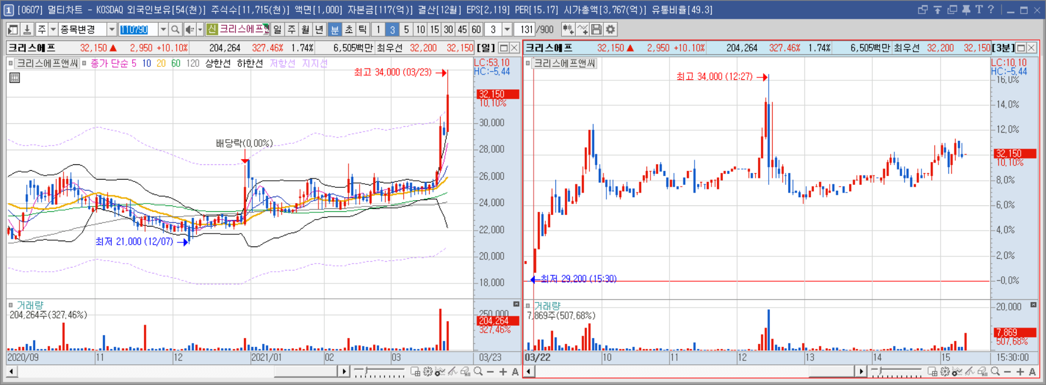Select the 주 (weekly) period button
Viewport: 1046px width, 385px height.
tap(291, 29)
